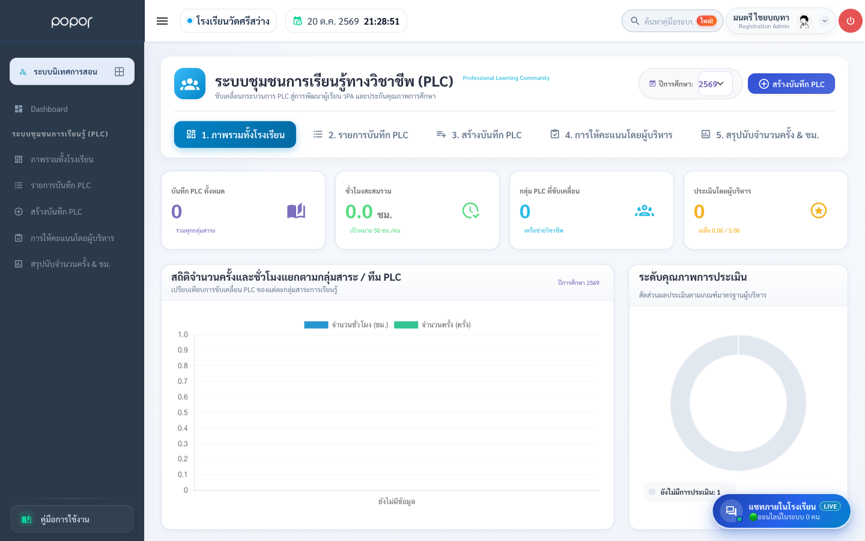Image resolution: width=865 pixels, height=541 pixels.
Task: Click the people icon in กลุ่ม PLC ที่ขับเคลื่อน card
Action: pyautogui.click(x=645, y=210)
